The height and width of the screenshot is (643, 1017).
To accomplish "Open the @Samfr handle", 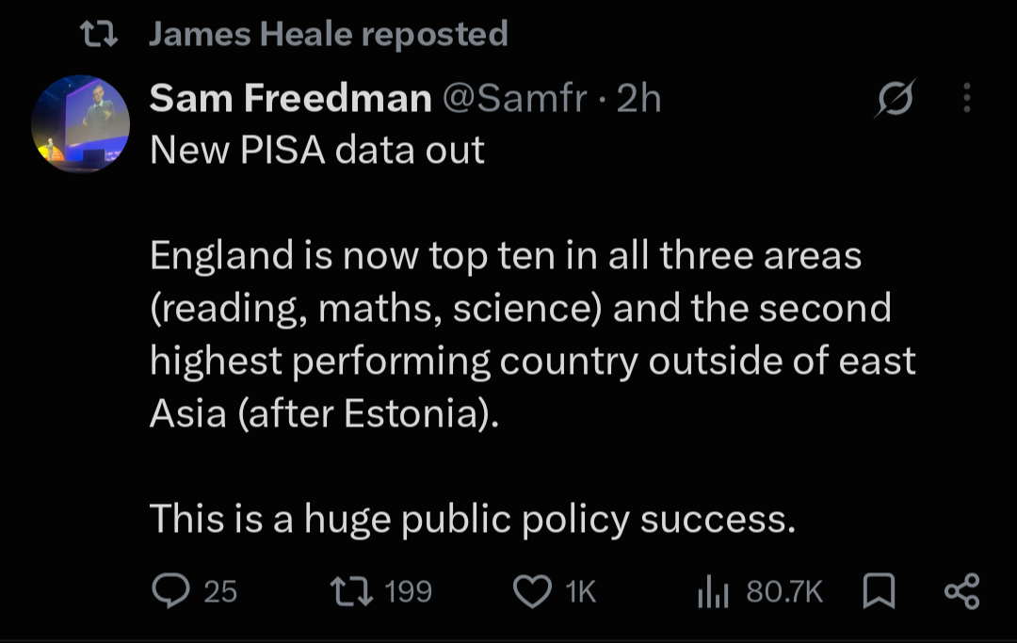I will 514,99.
